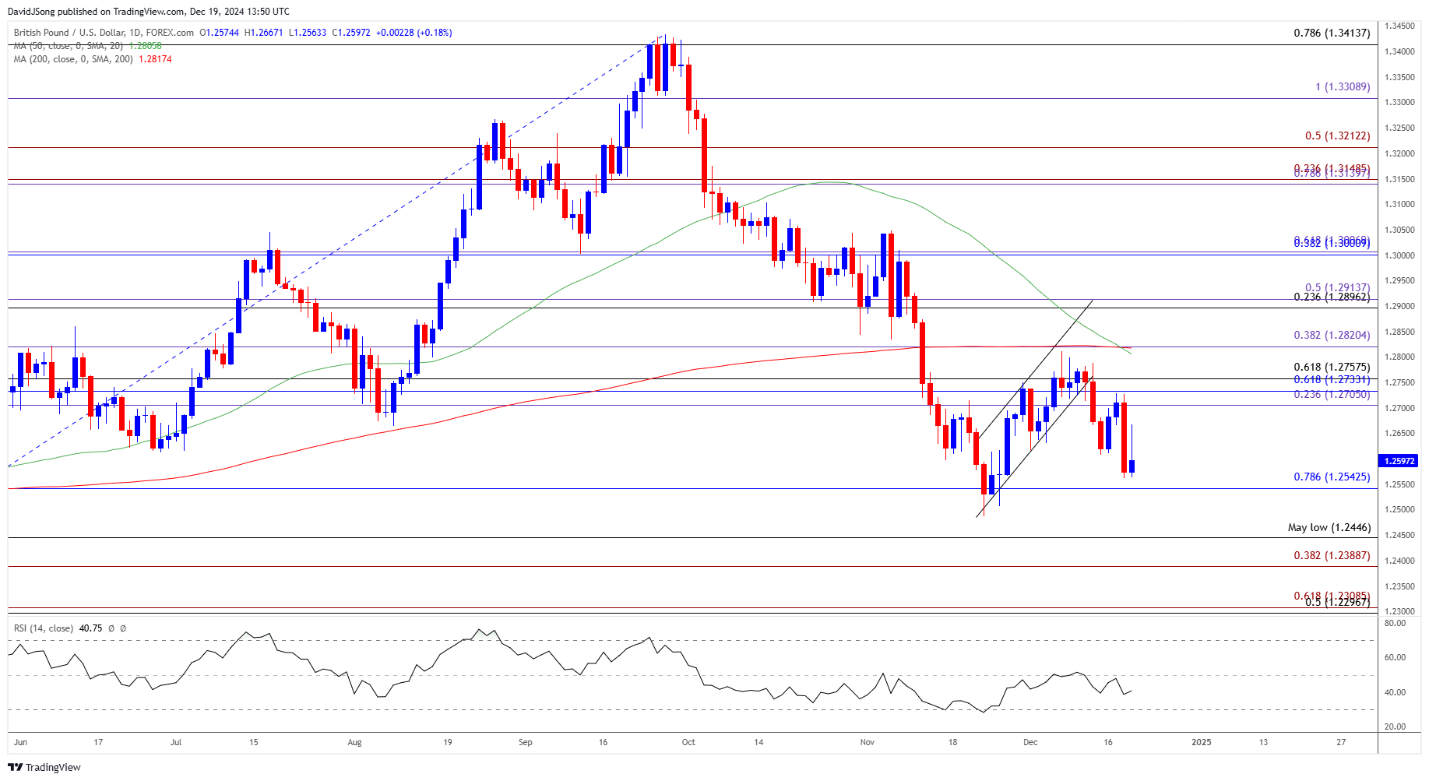The width and height of the screenshot is (1429, 781).
Task: Click the 0.618 (1.27331) Fibonacci label
Action: coord(1332,379)
